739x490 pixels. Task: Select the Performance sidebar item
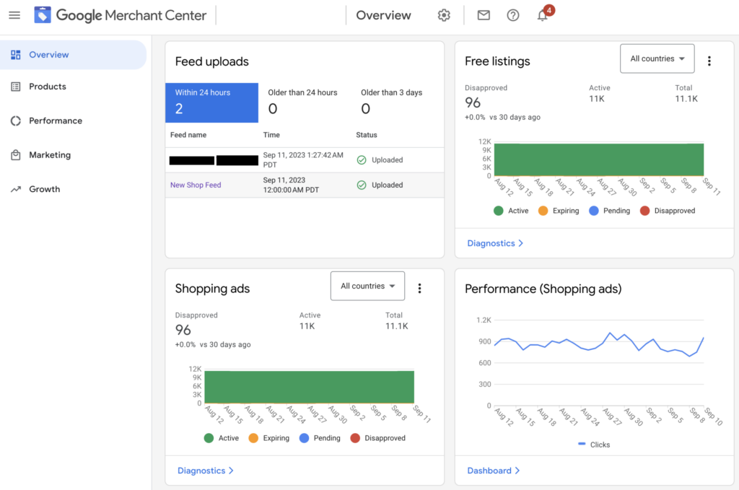(x=56, y=121)
